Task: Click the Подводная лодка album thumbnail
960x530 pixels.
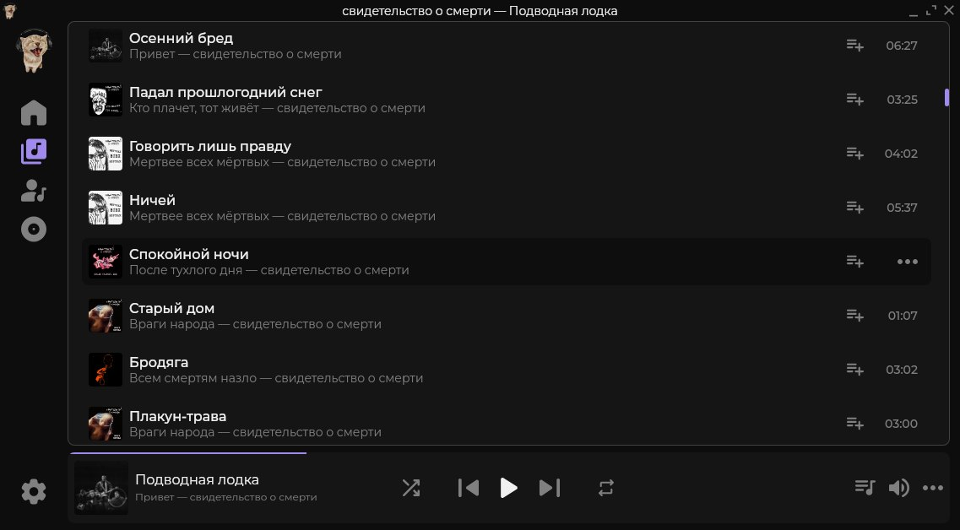Action: tap(101, 488)
